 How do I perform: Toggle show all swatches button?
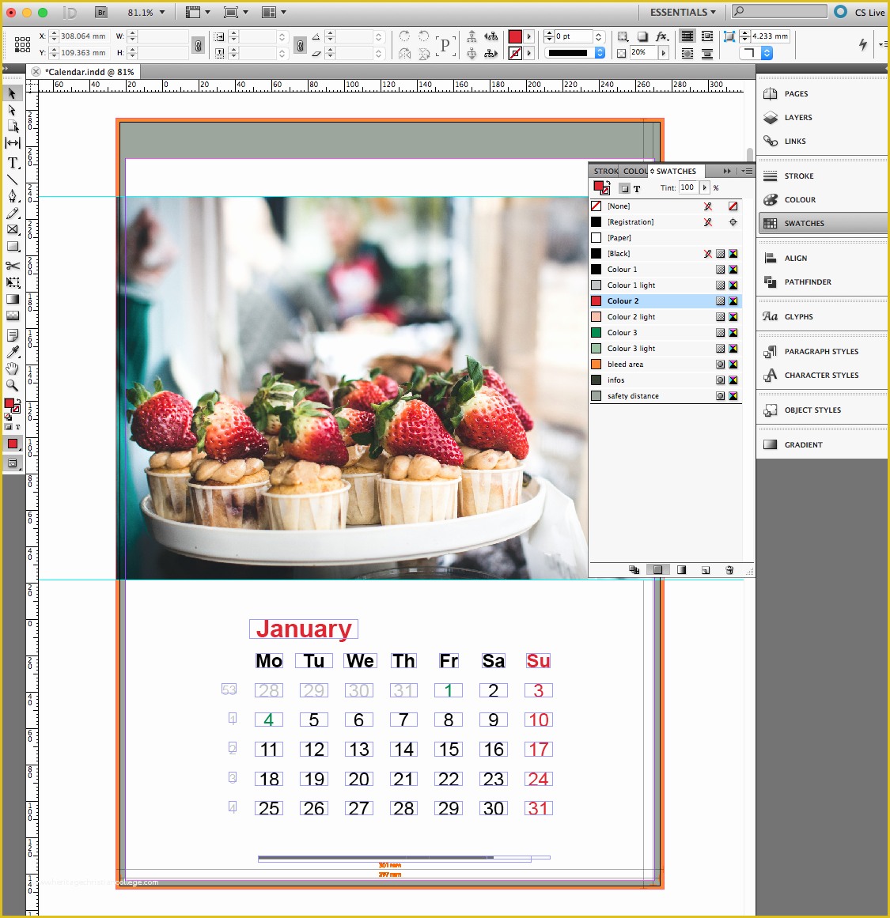pyautogui.click(x=634, y=569)
